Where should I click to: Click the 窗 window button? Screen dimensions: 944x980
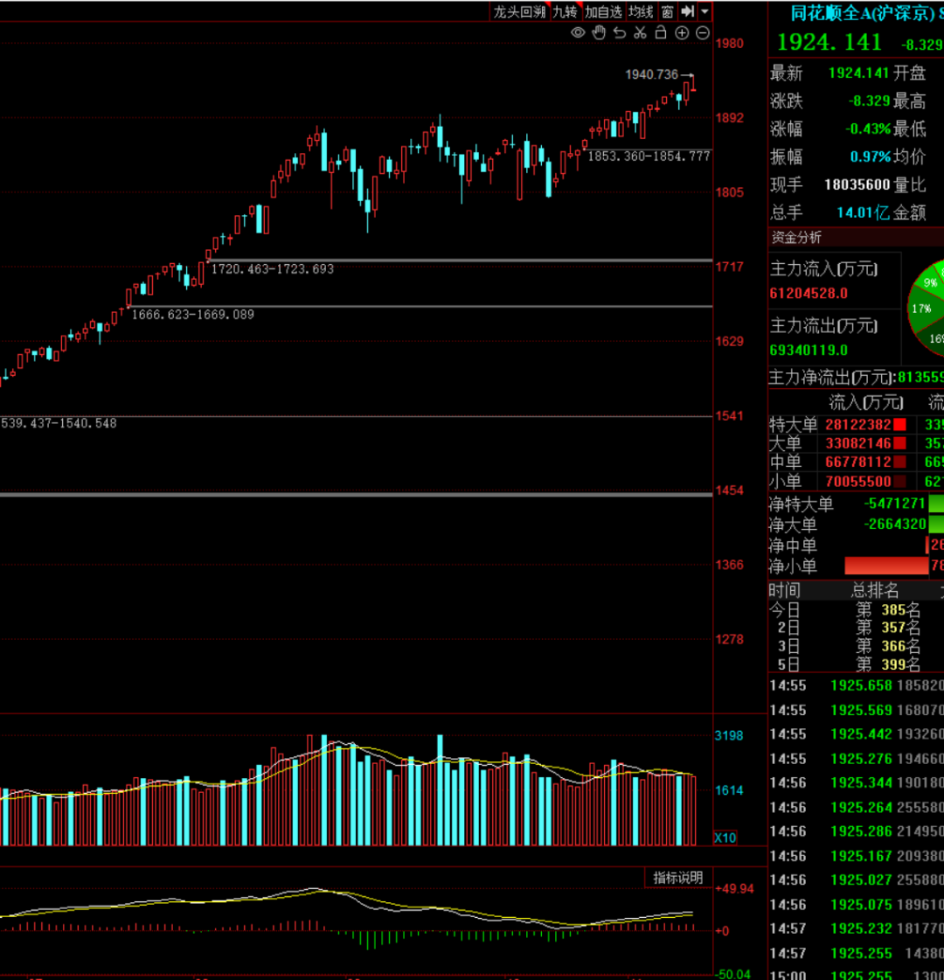668,11
